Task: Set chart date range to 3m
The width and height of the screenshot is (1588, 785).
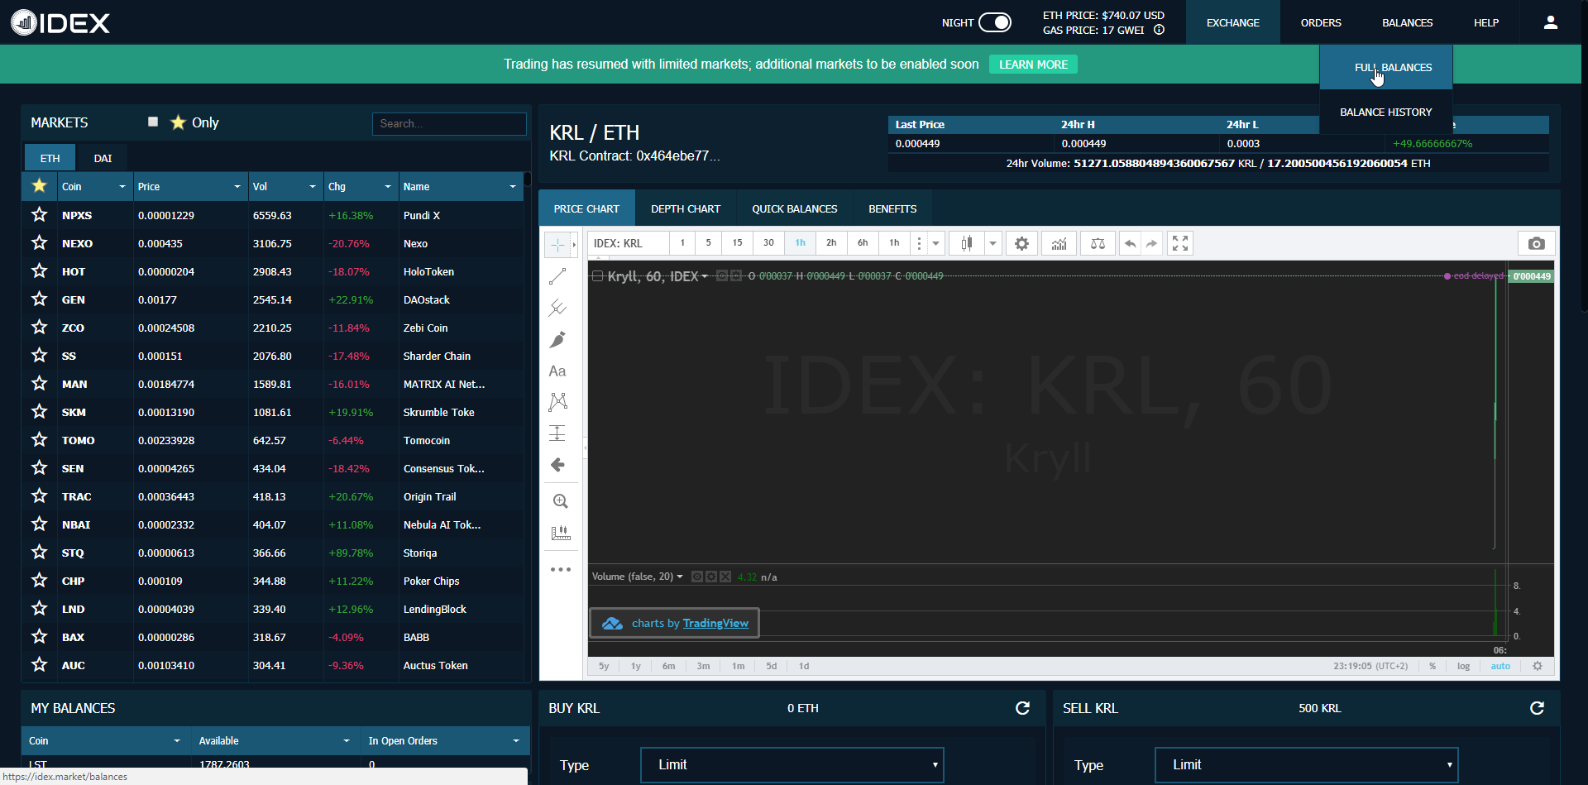Action: [x=703, y=666]
